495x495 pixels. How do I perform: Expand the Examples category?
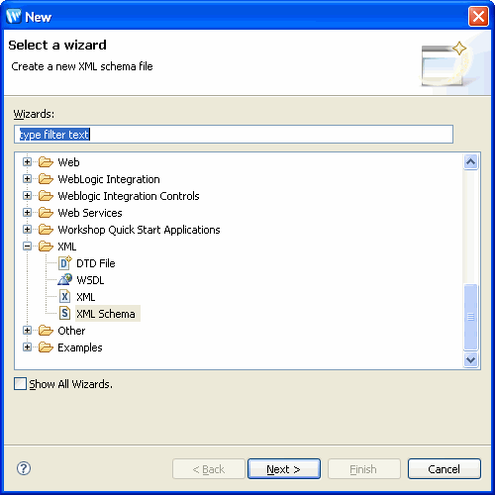coord(28,347)
